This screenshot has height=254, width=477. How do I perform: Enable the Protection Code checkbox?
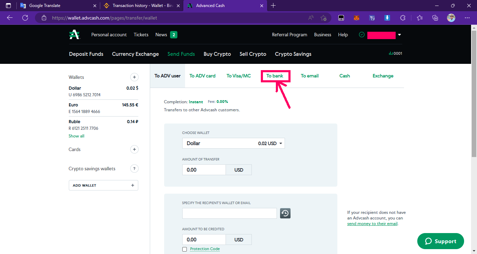tap(184, 249)
